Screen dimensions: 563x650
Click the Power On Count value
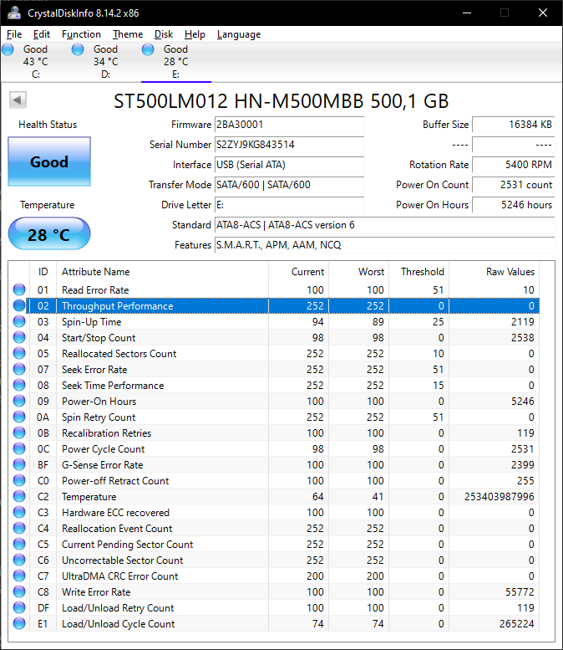pos(514,185)
